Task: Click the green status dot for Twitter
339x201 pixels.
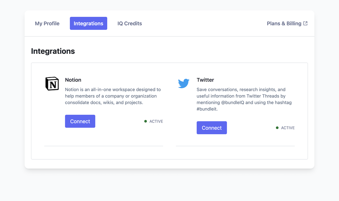Action: click(277, 128)
